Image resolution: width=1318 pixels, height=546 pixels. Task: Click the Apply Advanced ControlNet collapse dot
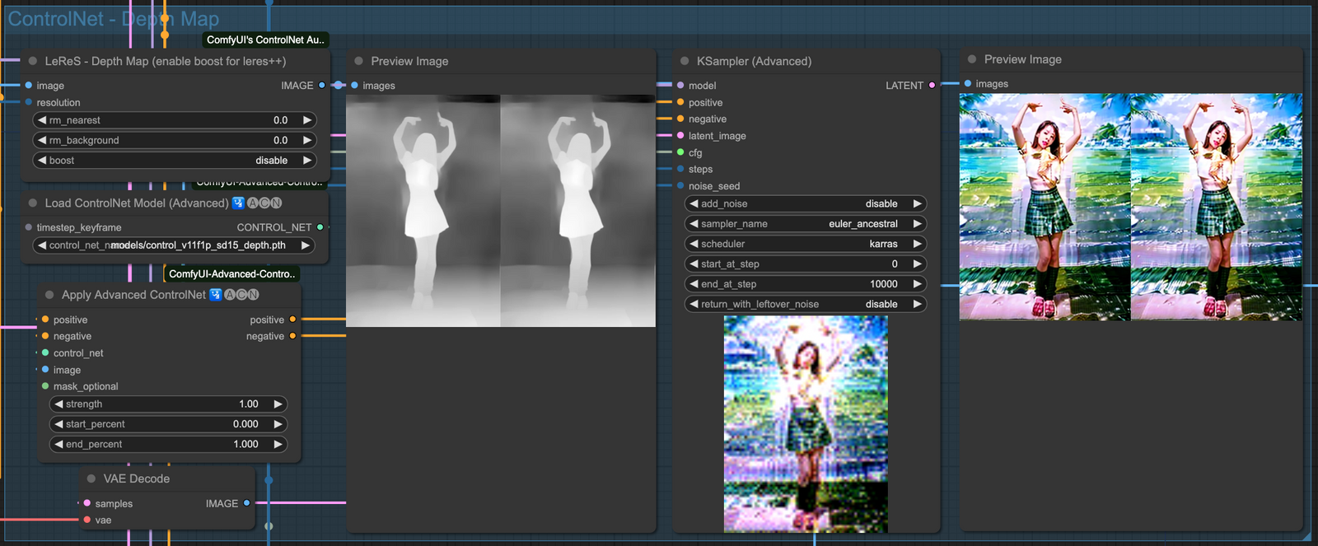pos(49,295)
